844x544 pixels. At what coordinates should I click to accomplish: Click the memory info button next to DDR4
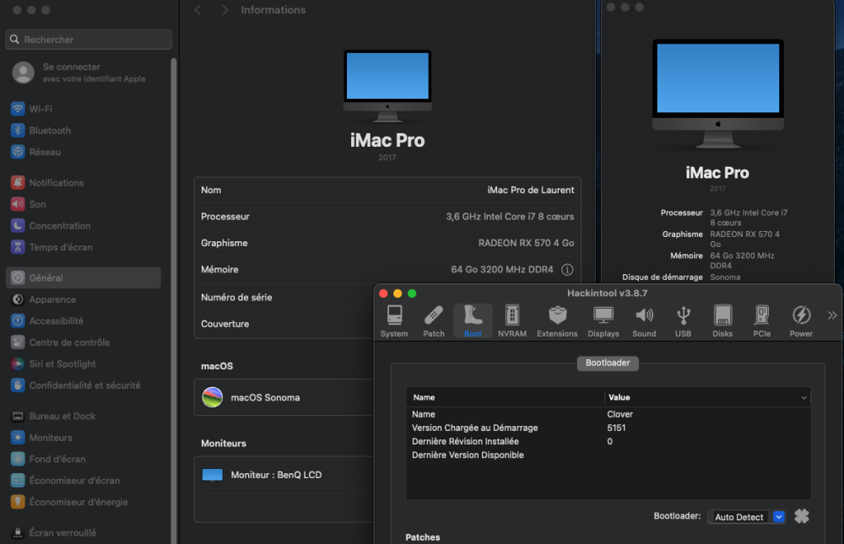tap(567, 270)
